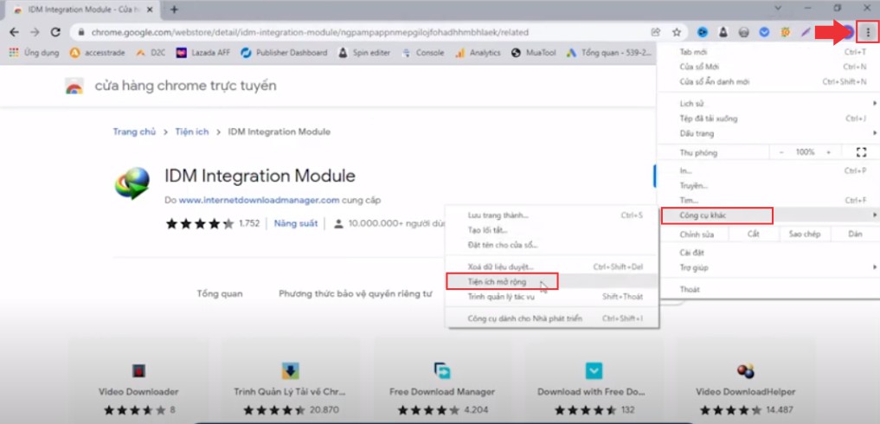880x424 pixels.
Task: Open Free Download Manager extension card
Action: [441, 380]
